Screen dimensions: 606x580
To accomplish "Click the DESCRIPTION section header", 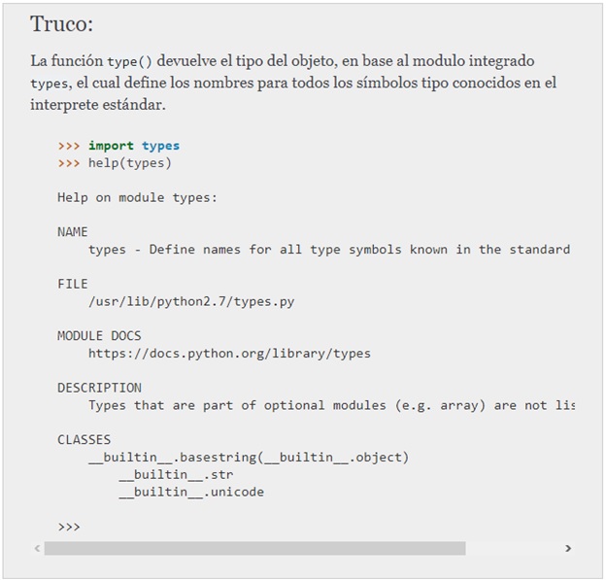I will (x=99, y=388).
